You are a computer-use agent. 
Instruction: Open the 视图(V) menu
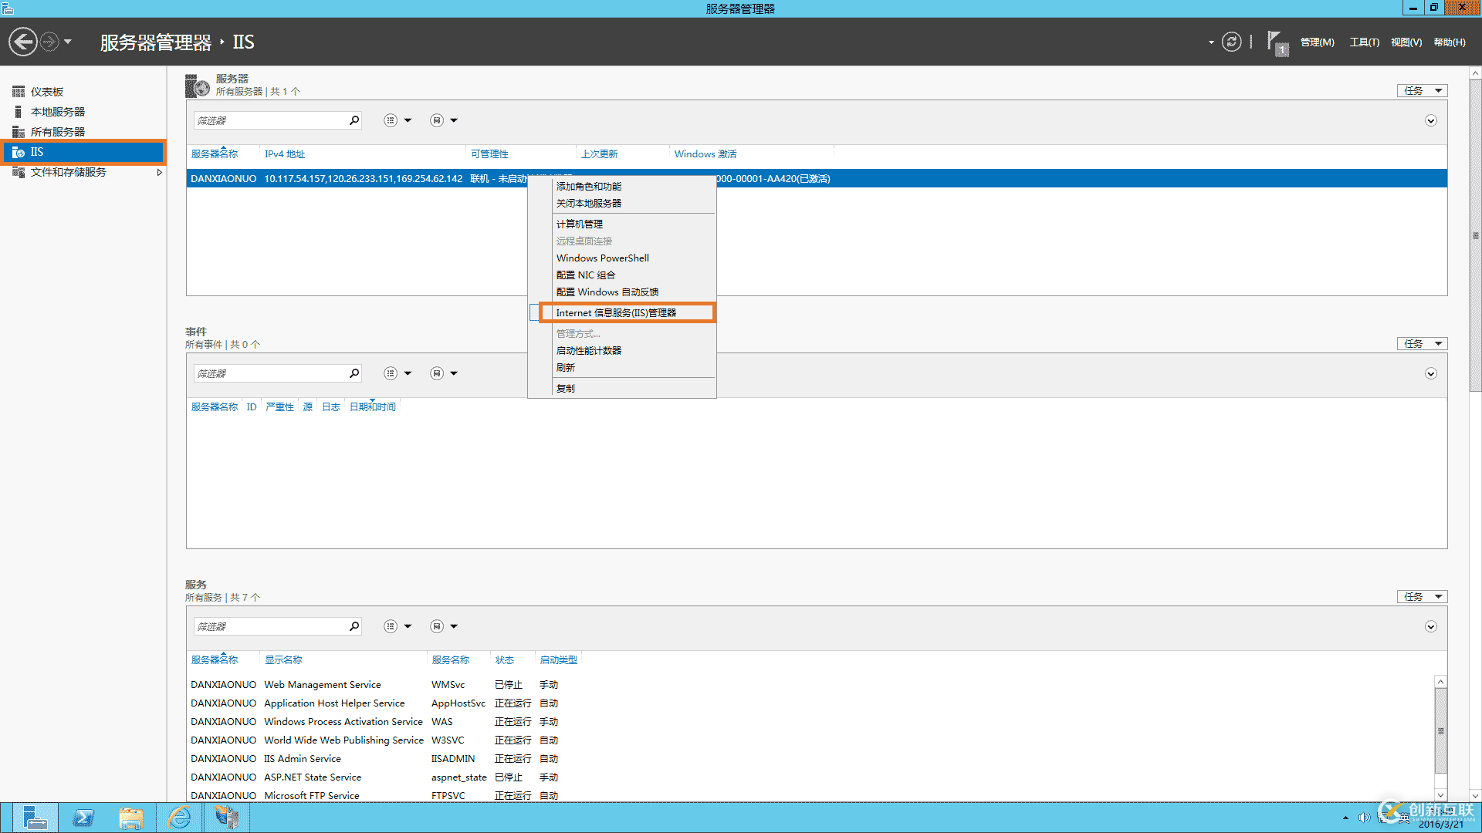1406,42
